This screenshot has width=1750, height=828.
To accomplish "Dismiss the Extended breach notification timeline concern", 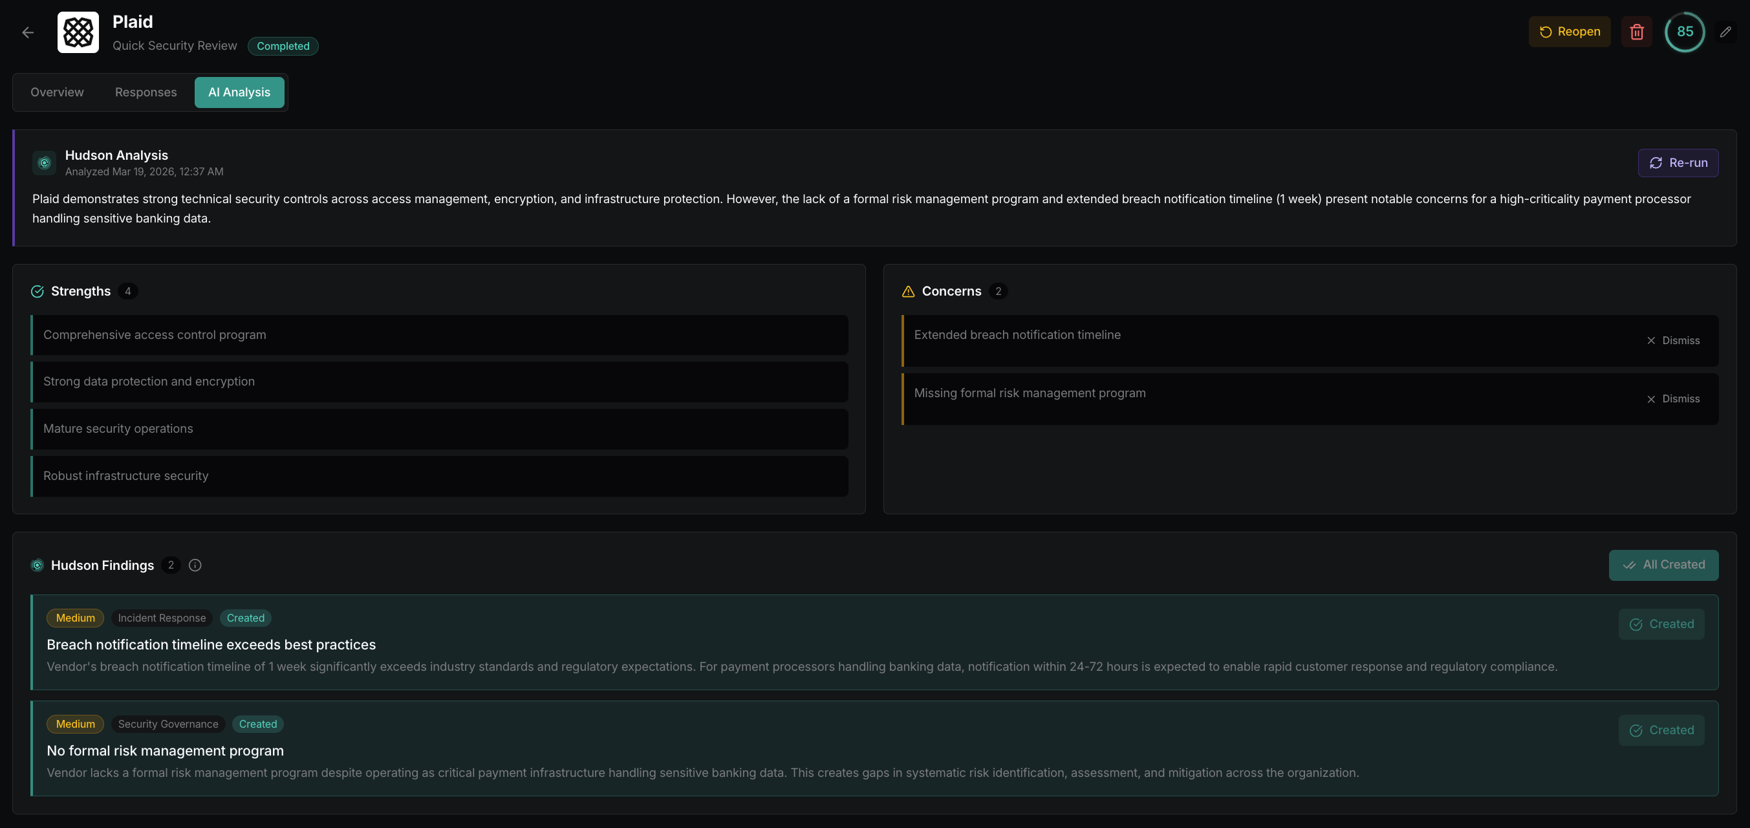I will (1673, 341).
